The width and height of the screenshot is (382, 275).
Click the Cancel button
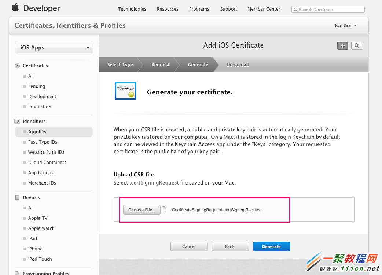189,246
